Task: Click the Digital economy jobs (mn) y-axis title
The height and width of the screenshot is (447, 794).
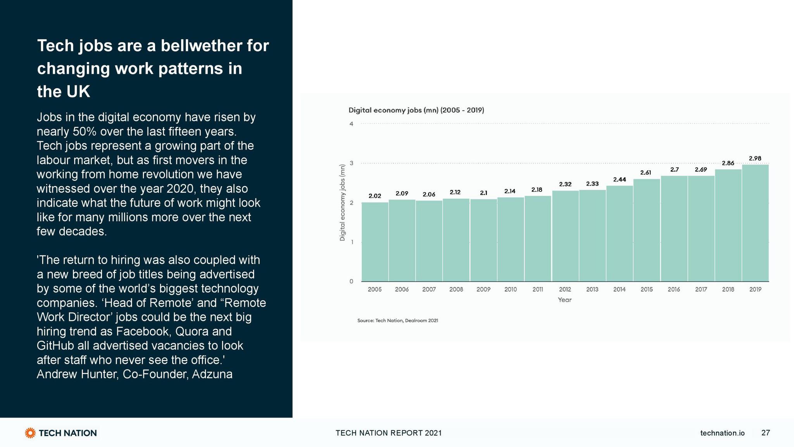Action: coord(342,203)
